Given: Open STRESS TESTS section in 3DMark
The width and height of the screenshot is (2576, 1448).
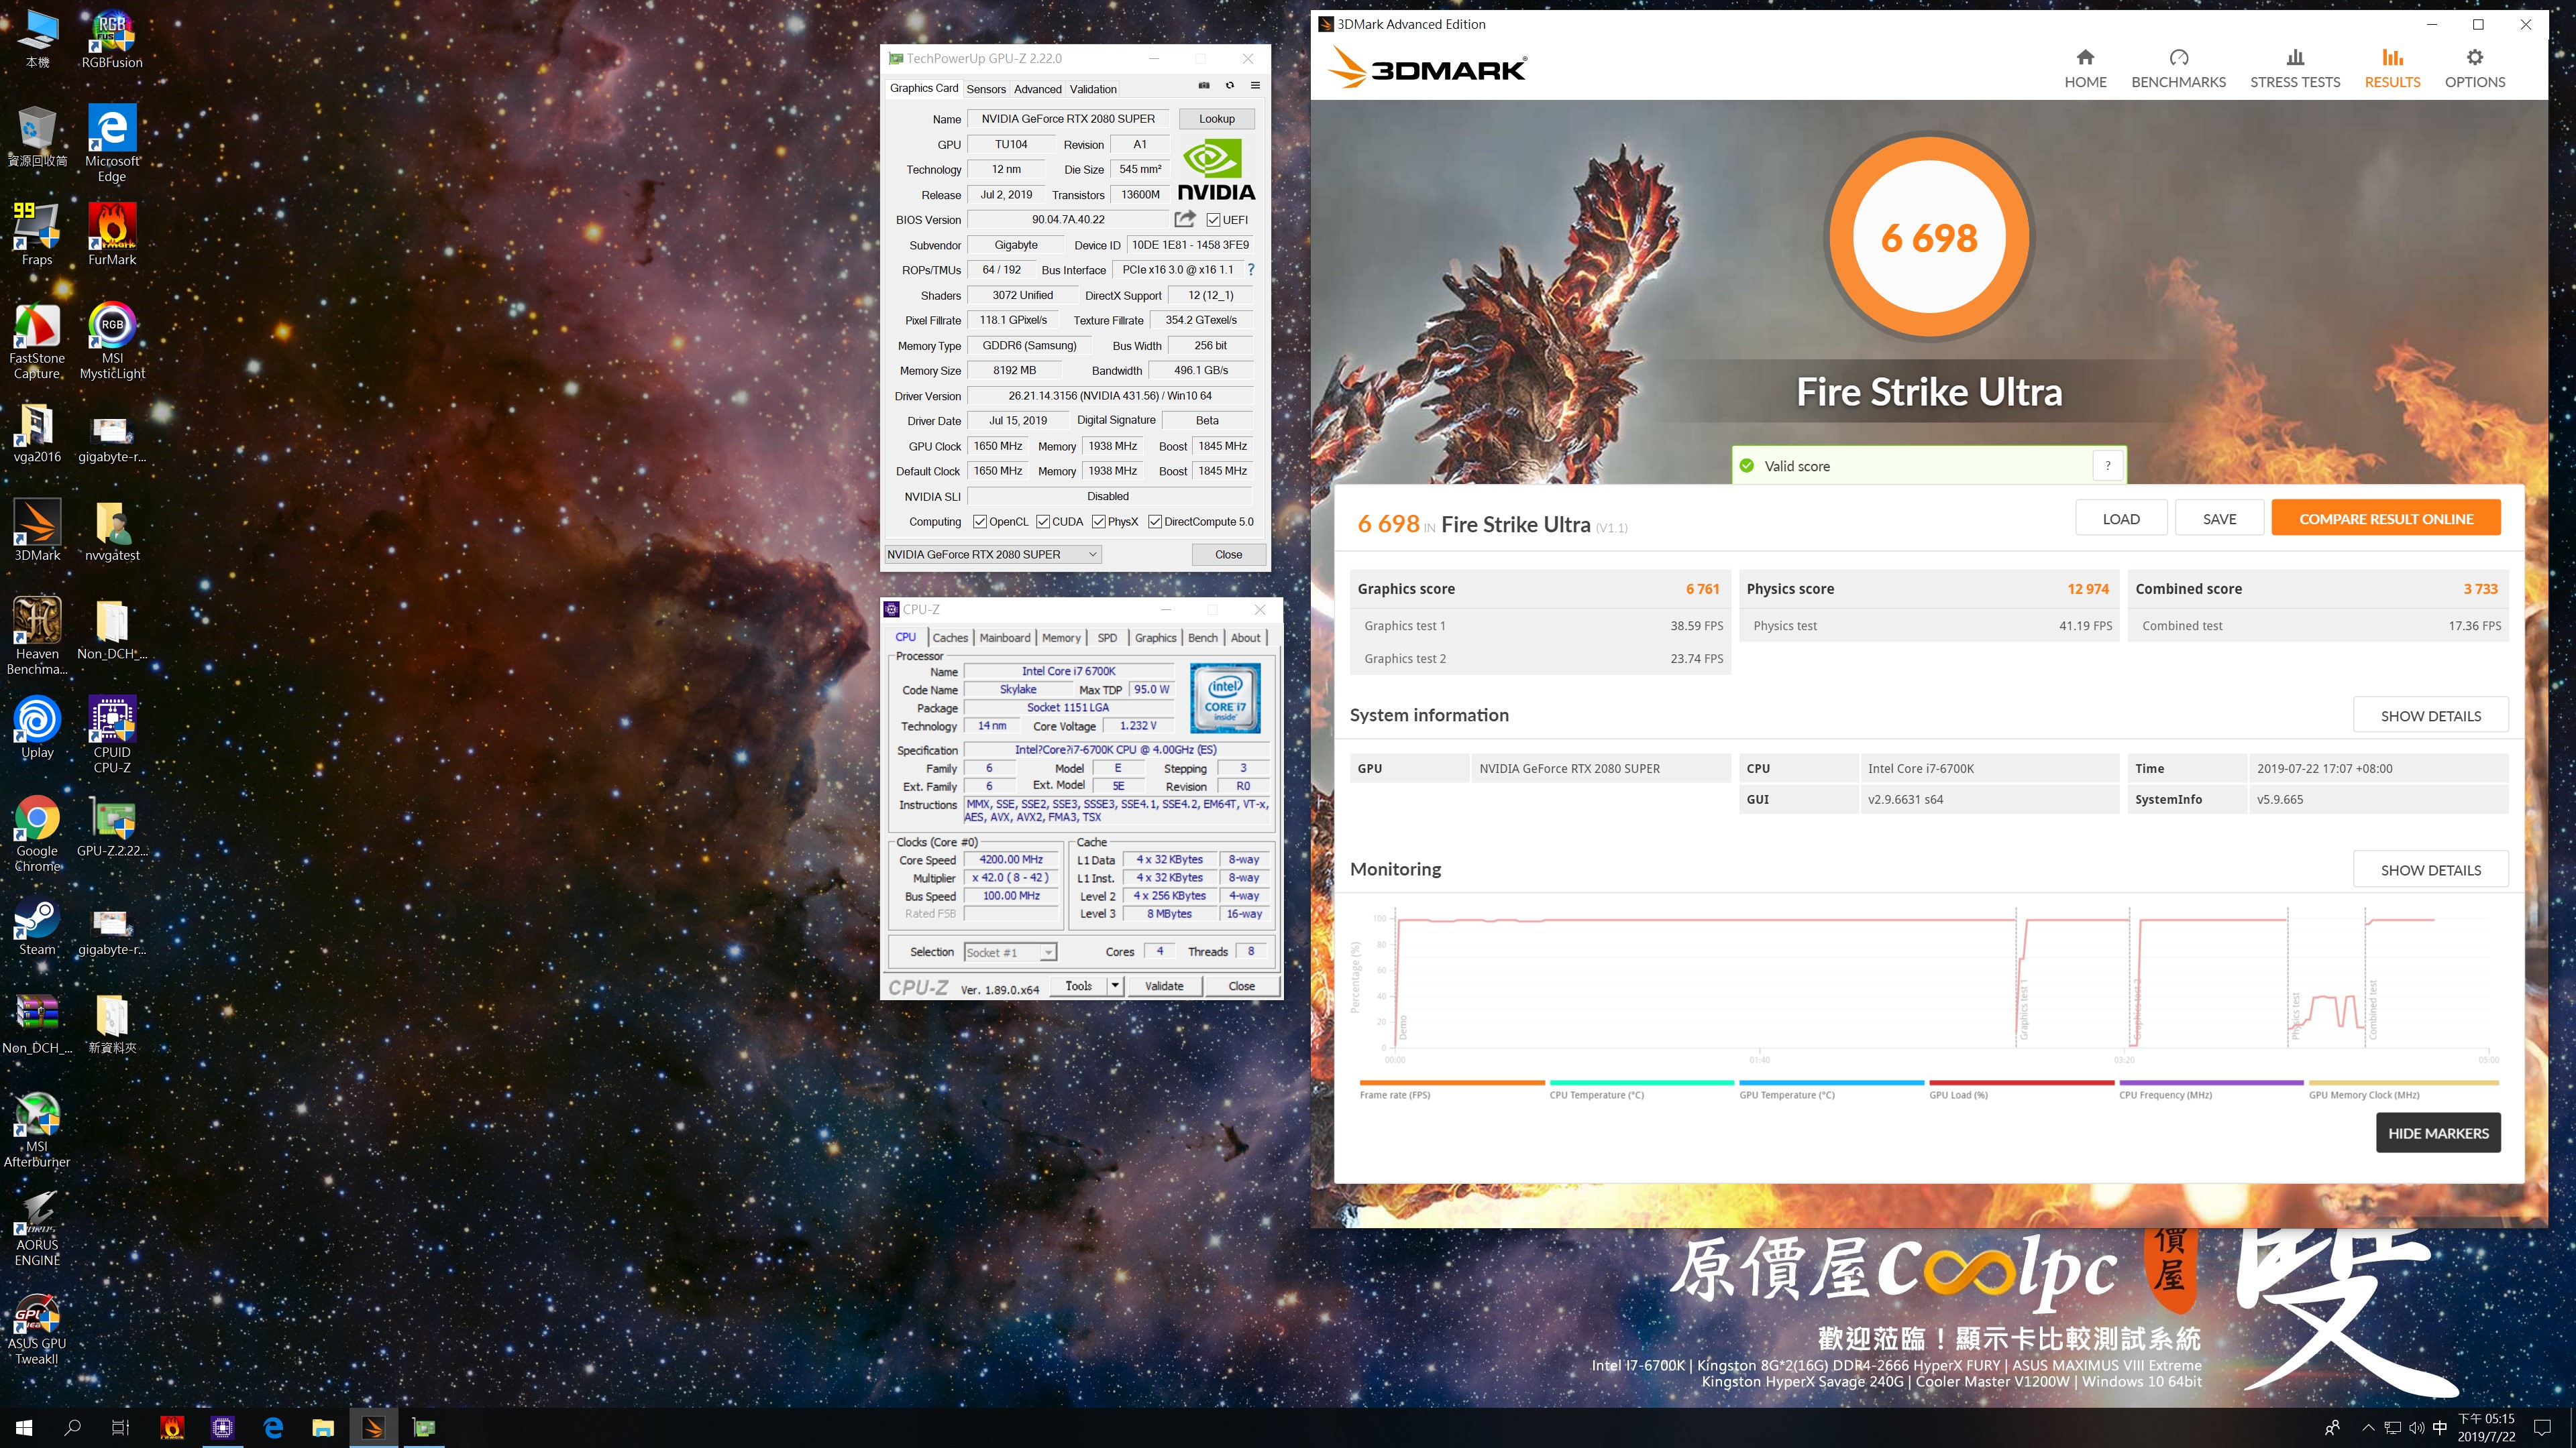Looking at the screenshot, I should 2295,68.
